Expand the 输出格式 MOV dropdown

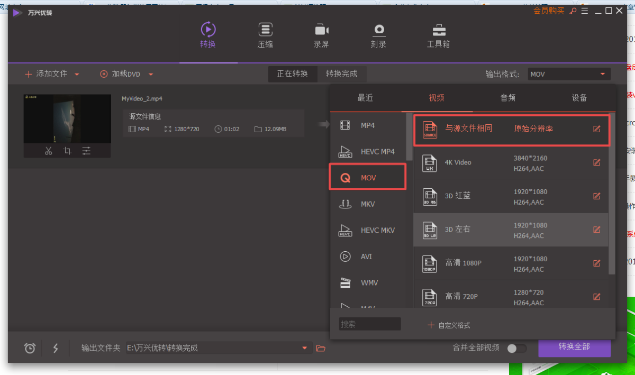(x=602, y=74)
